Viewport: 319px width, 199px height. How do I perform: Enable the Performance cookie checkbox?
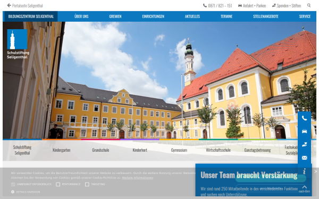[x=58, y=184]
